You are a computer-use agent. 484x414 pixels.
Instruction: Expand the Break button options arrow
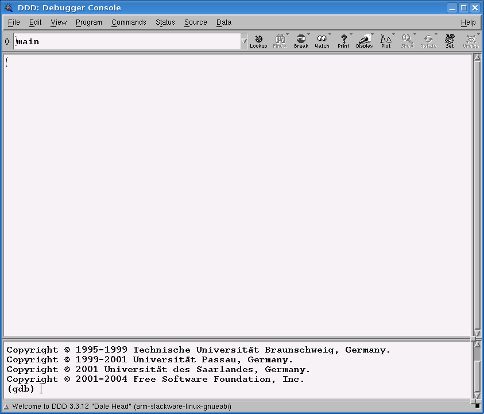click(308, 34)
